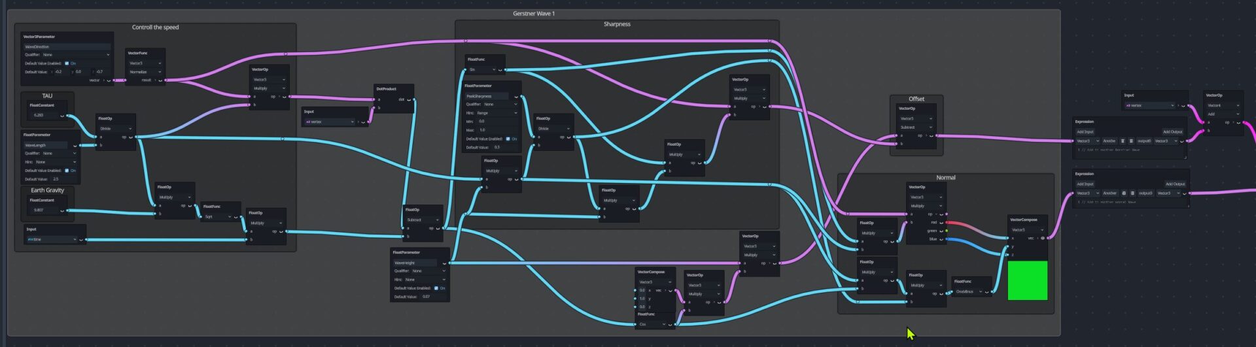
Task: Disable WaveDirection Default Value Enabled checkbox
Action: pos(67,63)
